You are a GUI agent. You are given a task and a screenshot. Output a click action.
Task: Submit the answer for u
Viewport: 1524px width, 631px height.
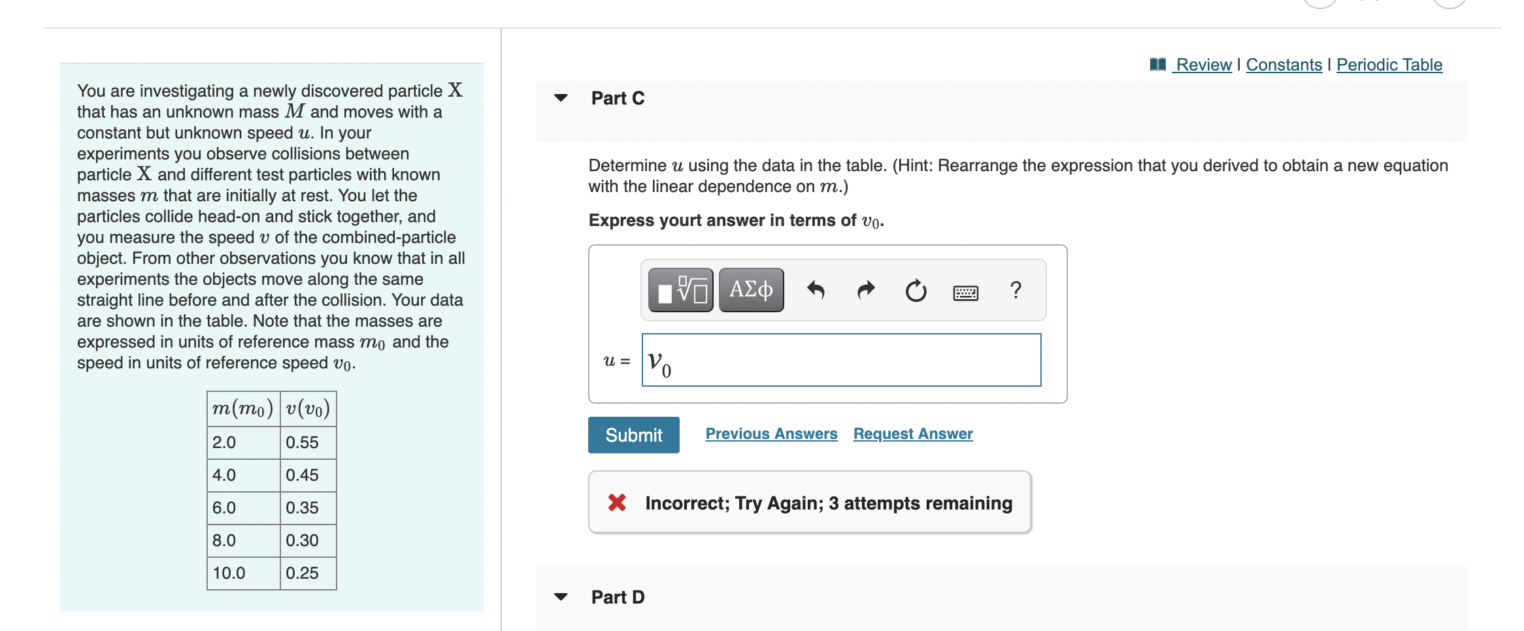[634, 435]
